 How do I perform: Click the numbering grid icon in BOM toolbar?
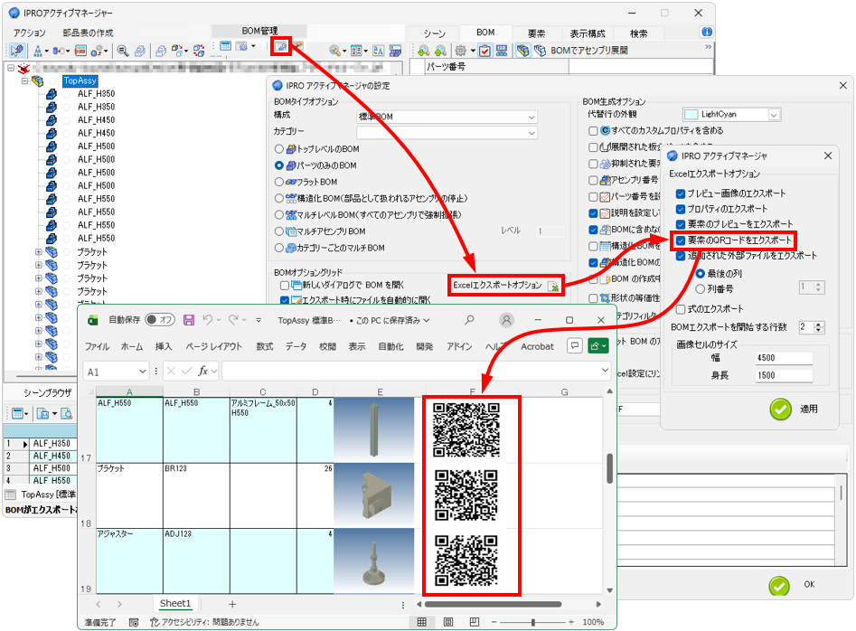pos(502,51)
